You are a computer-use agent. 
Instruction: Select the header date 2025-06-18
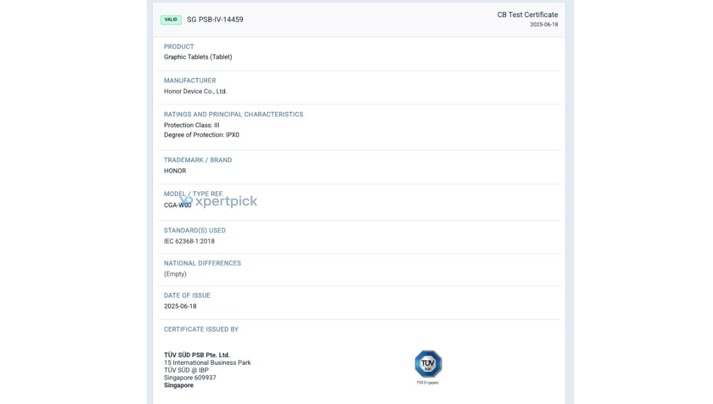pyautogui.click(x=544, y=24)
